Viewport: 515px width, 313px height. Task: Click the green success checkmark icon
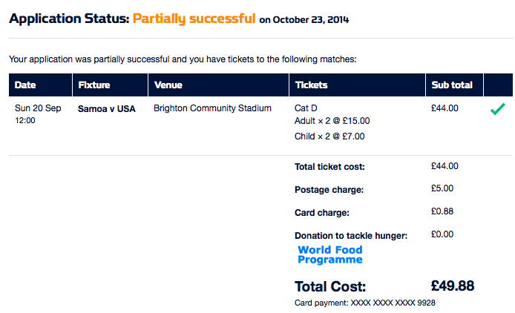pos(498,109)
